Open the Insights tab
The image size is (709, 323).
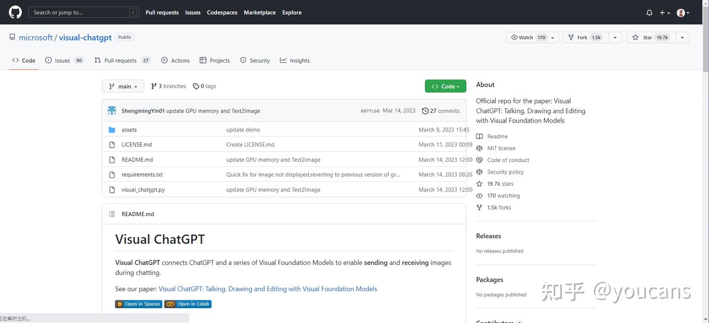click(294, 61)
